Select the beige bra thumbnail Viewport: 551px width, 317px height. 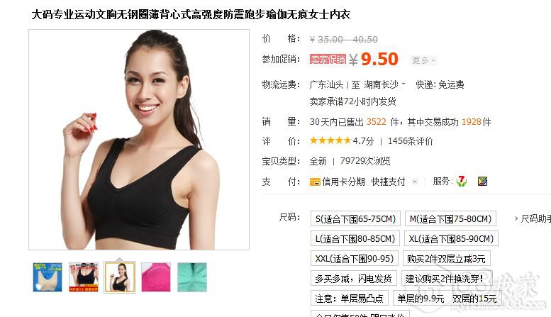pos(48,277)
